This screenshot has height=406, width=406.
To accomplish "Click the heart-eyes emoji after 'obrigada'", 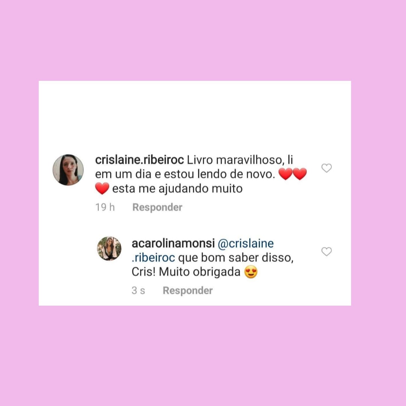I will click(251, 272).
